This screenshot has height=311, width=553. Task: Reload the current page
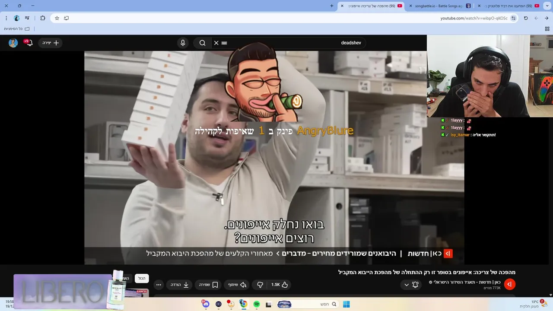526,18
